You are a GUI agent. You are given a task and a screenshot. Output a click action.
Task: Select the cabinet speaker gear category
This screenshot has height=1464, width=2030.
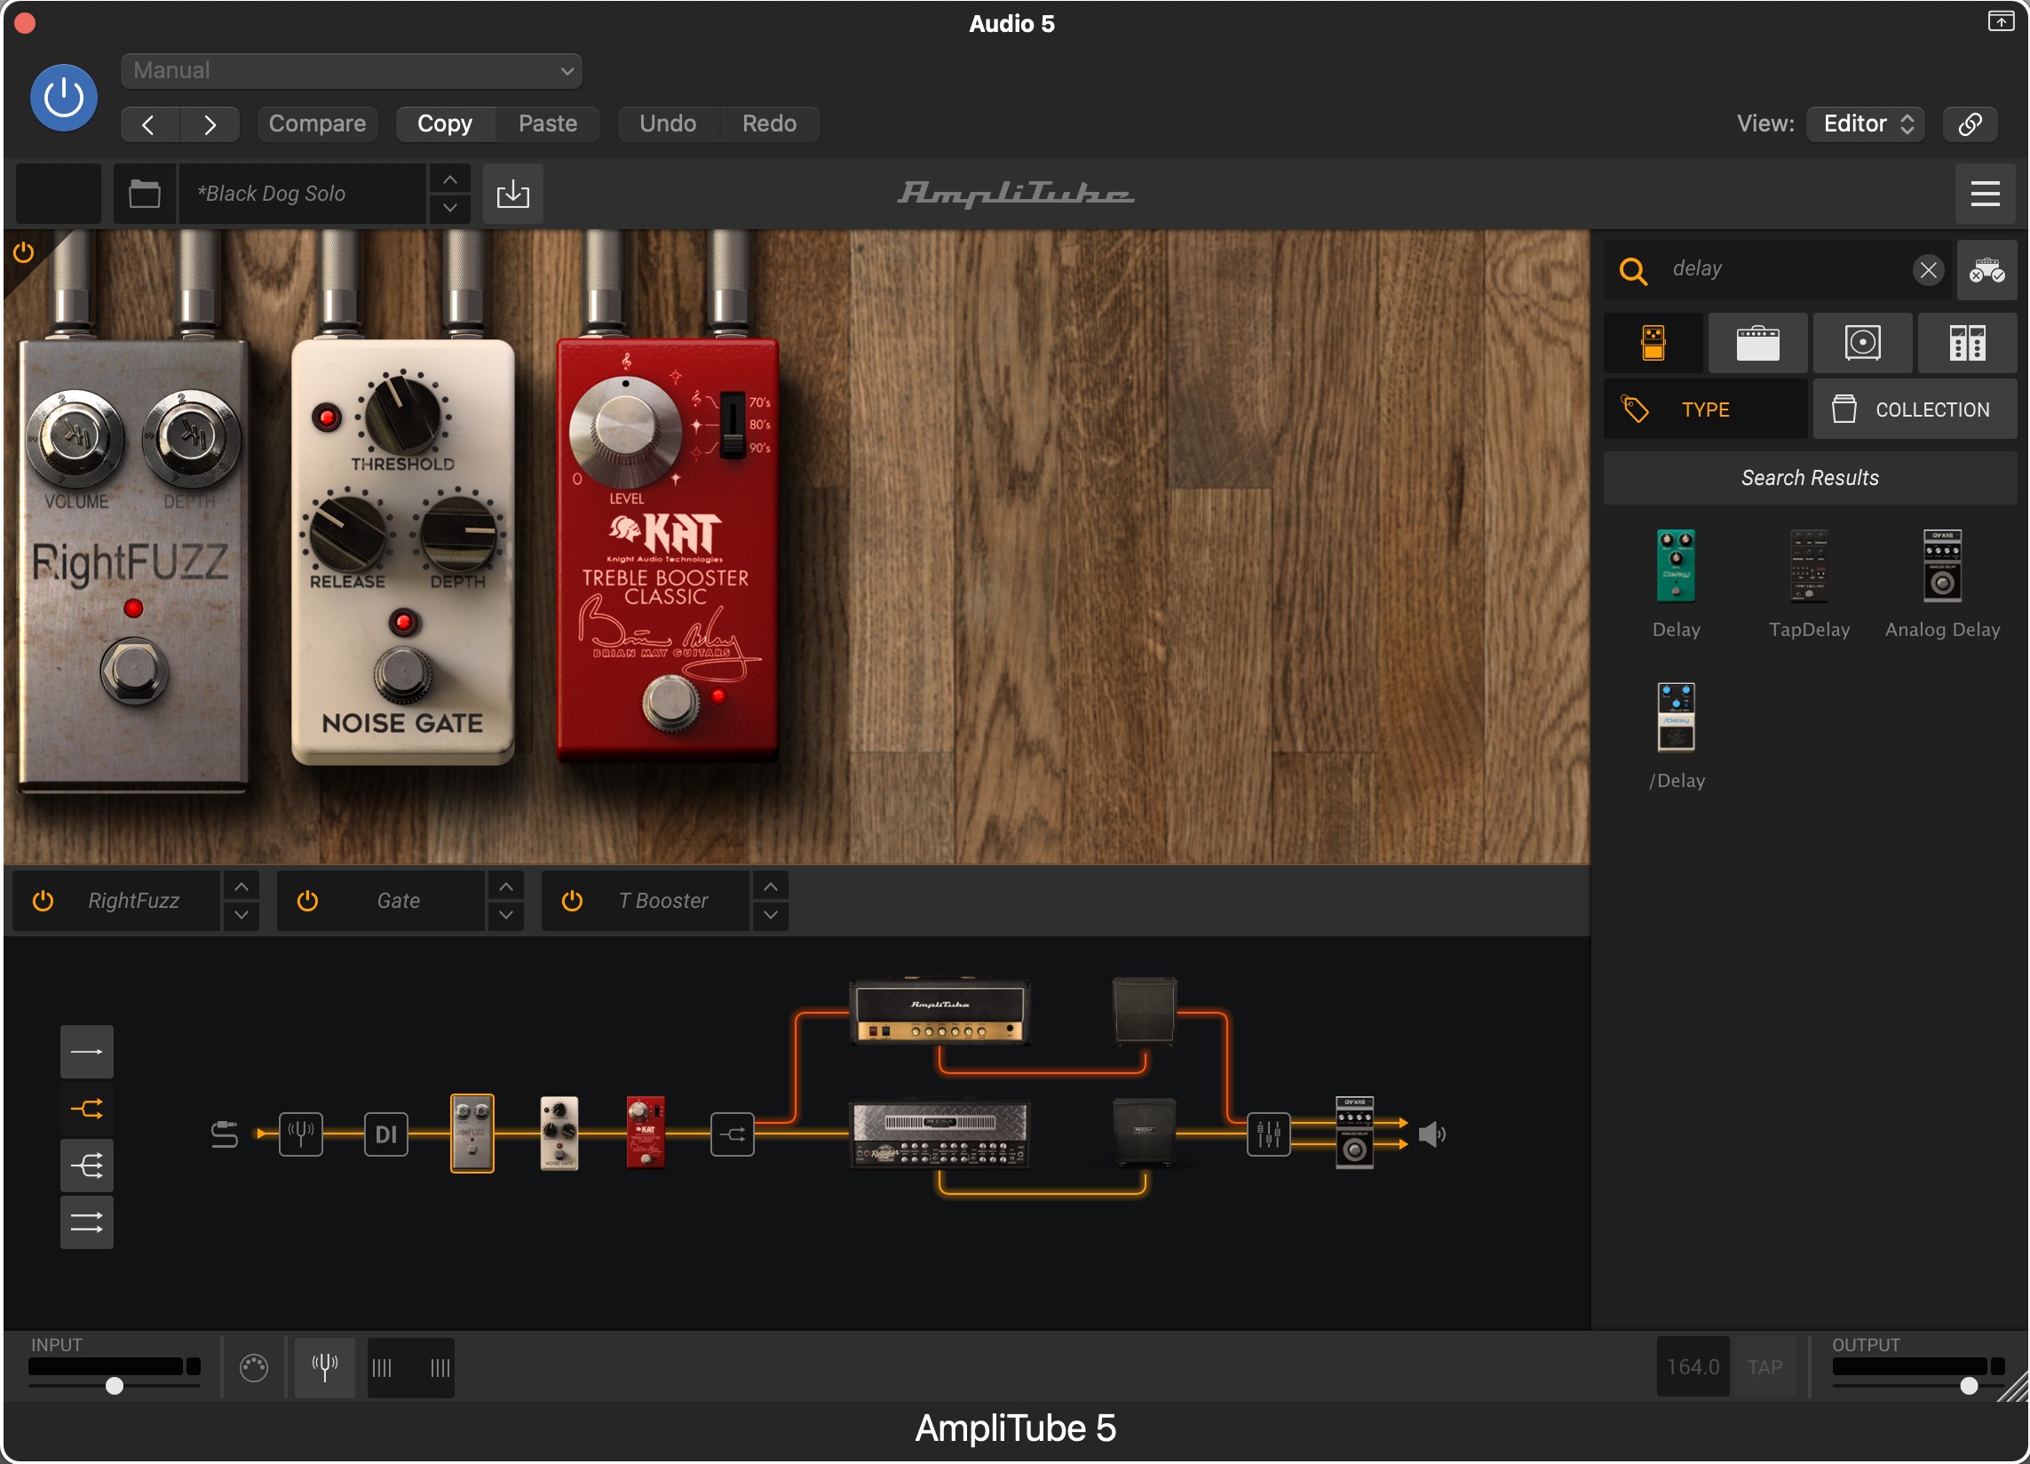[1863, 343]
